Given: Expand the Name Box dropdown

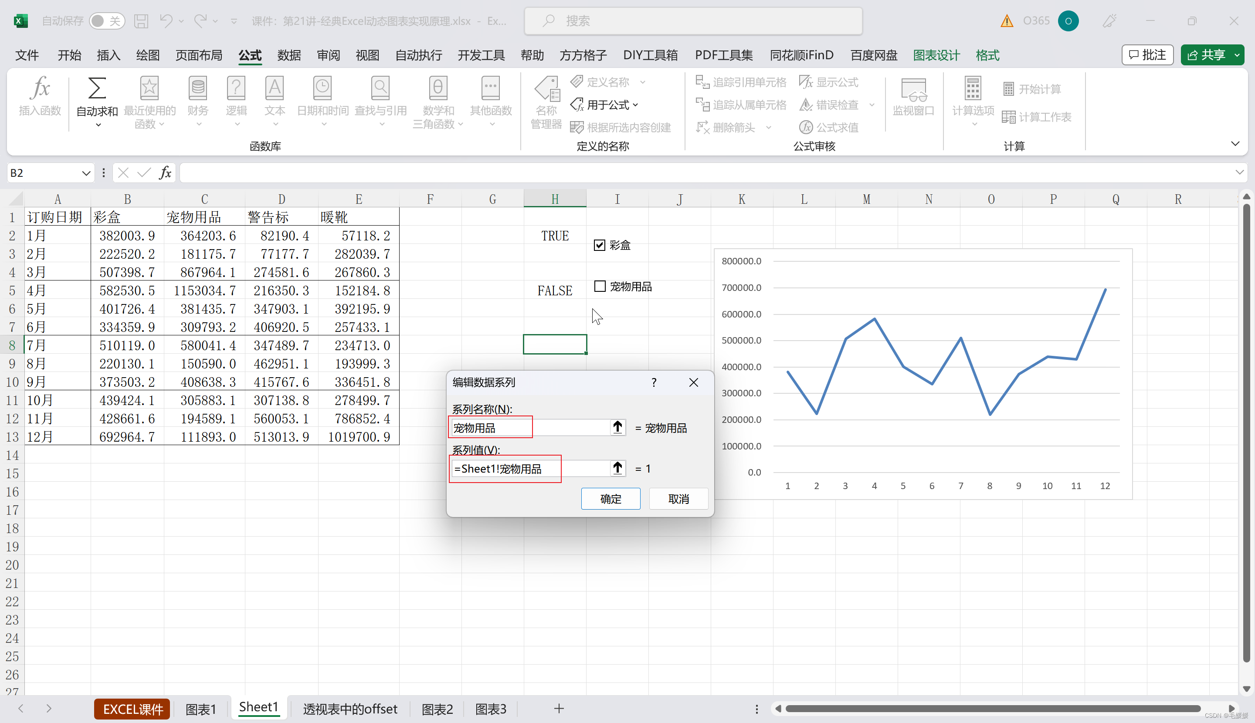Looking at the screenshot, I should 86,173.
